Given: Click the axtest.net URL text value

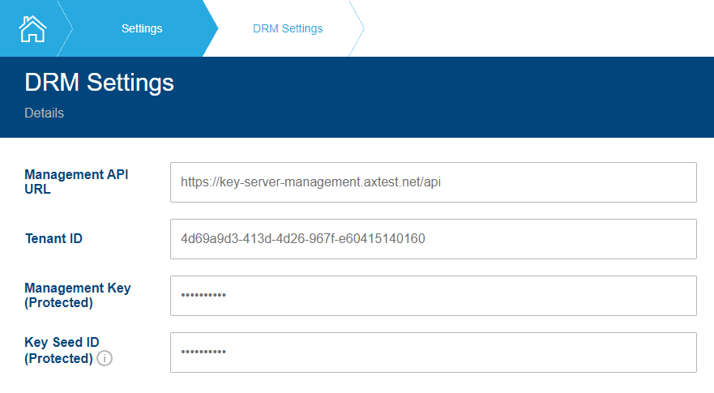Looking at the screenshot, I should 310,182.
